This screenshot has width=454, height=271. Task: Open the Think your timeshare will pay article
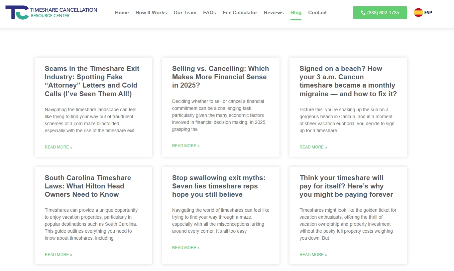[x=346, y=186]
